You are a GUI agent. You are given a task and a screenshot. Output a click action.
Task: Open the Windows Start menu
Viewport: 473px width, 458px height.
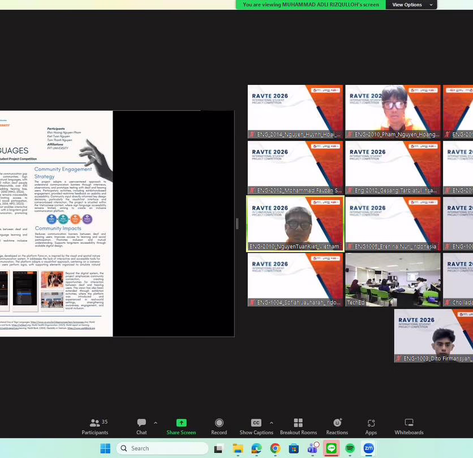tap(105, 448)
